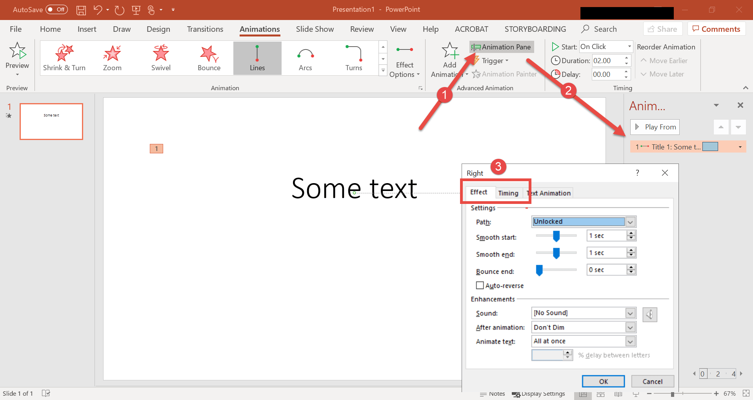Click the Play From button
The height and width of the screenshot is (400, 753).
(x=655, y=127)
